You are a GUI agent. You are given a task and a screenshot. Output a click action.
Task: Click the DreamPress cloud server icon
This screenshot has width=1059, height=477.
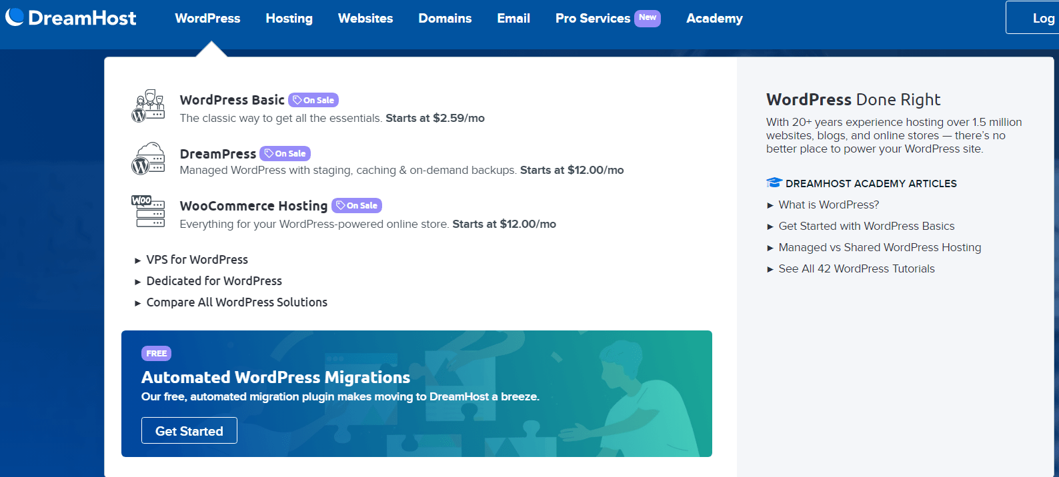point(148,159)
